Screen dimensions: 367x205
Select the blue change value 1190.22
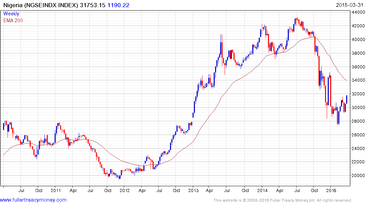118,5
